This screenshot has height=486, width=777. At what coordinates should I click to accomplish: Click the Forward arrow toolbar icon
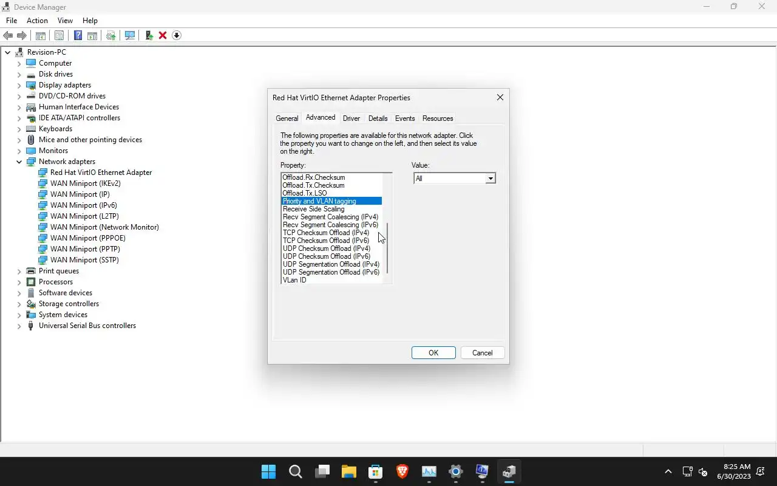point(21,35)
